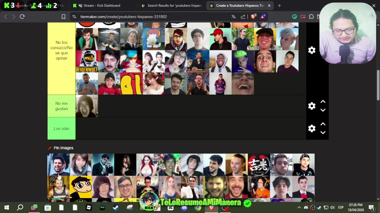Open Microsoft Store from taskbar
380x213 pixels.
(x=47, y=208)
